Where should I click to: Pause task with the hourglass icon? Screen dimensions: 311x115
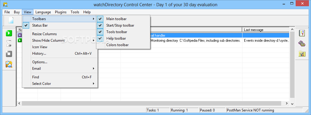pyautogui.click(x=9, y=43)
